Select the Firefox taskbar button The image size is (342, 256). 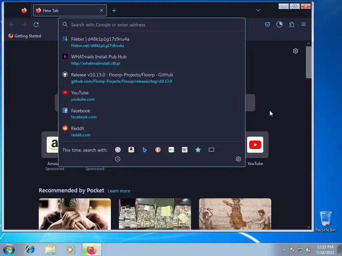tap(92, 249)
